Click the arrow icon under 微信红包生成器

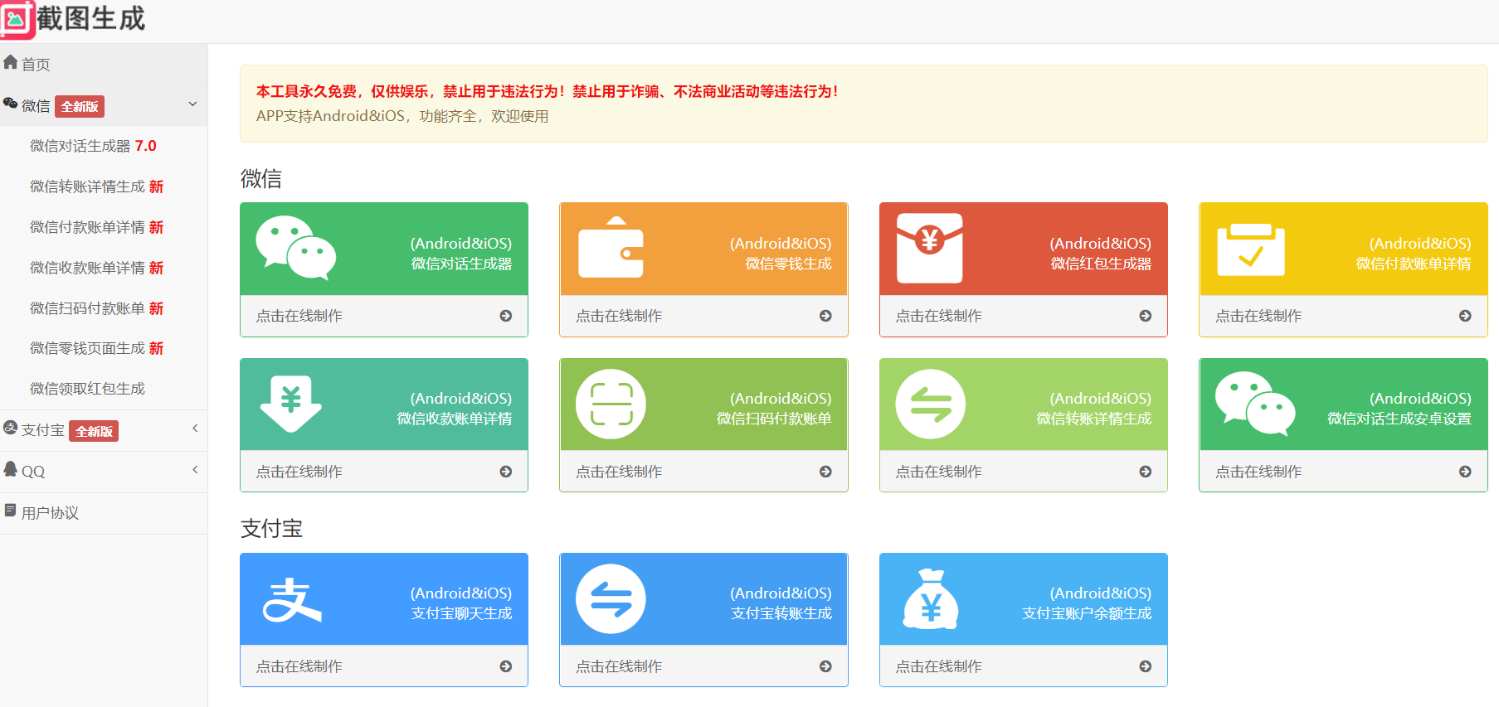[1146, 316]
